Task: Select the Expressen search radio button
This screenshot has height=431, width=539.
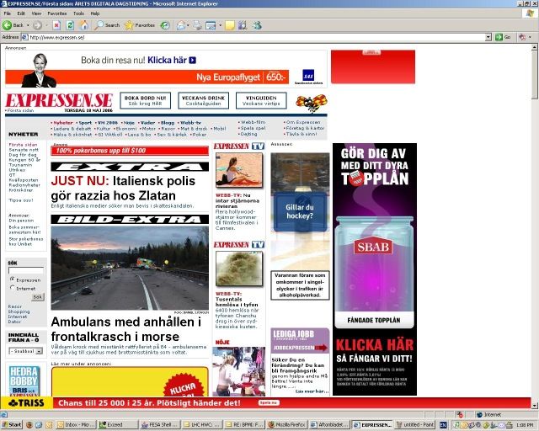Action: pyautogui.click(x=12, y=279)
